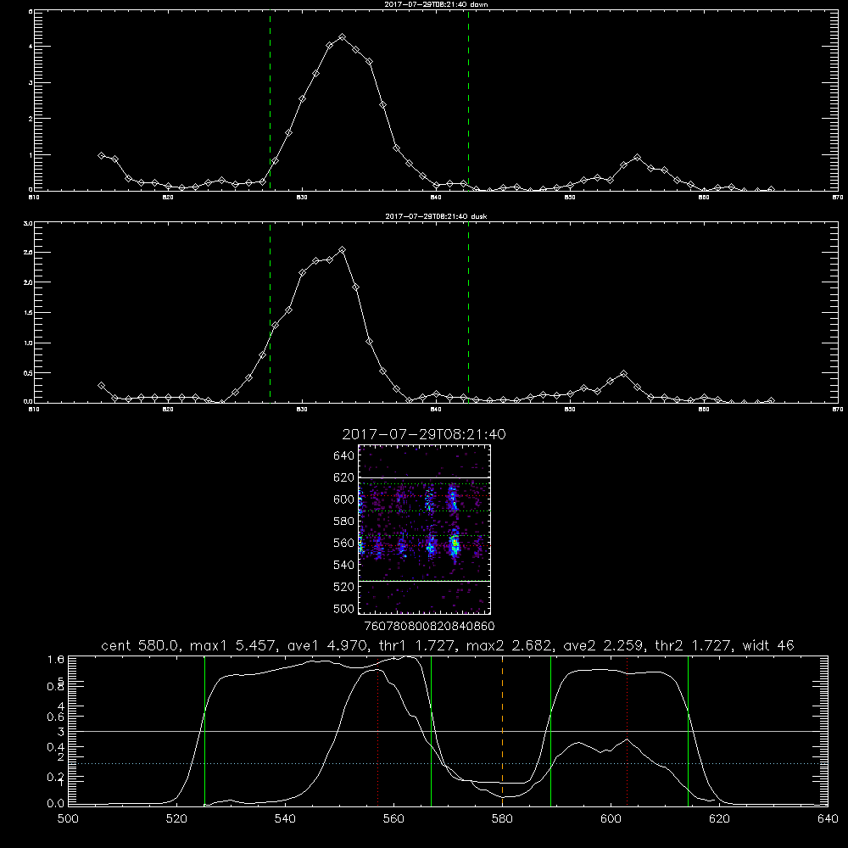This screenshot has height=848, width=848.
Task: Select the "thr2 1.727" stat text
Action: pos(695,645)
